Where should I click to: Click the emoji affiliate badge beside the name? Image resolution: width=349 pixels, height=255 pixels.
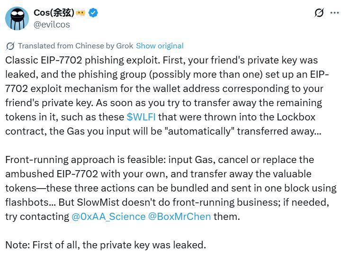[x=81, y=13]
